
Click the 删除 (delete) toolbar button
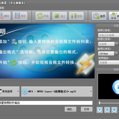[x=5, y=16]
